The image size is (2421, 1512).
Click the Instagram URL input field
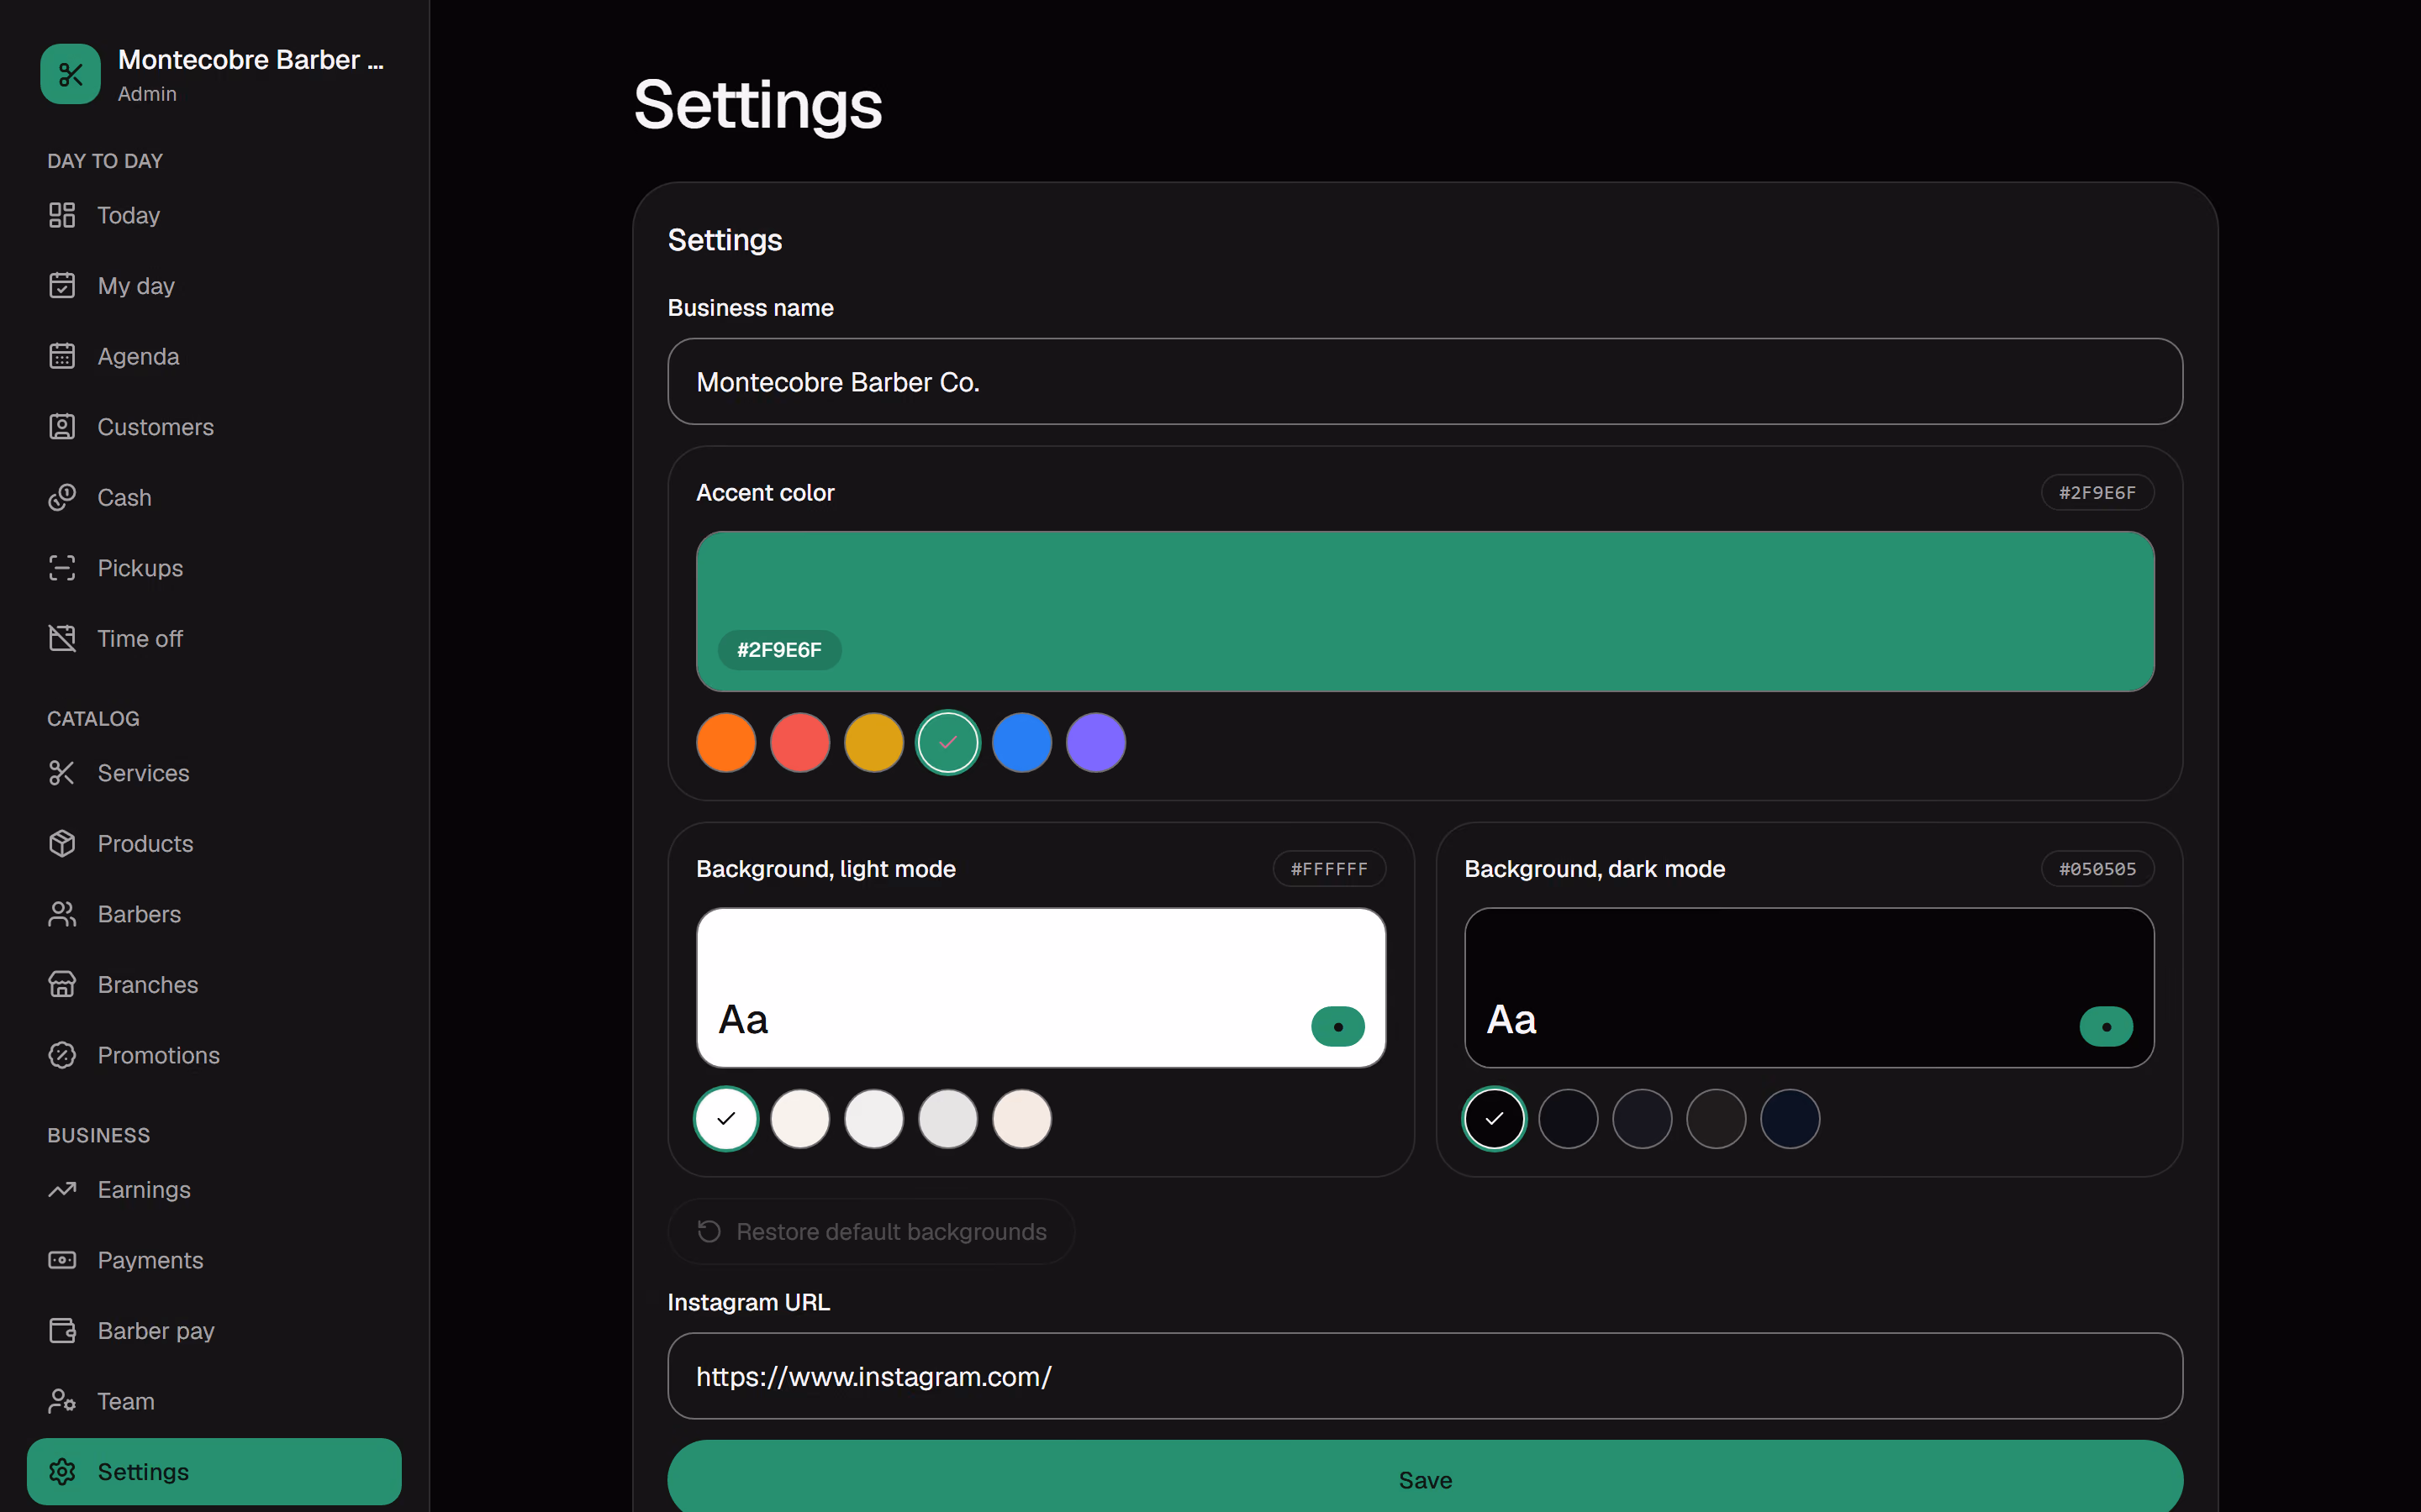pos(1425,1376)
